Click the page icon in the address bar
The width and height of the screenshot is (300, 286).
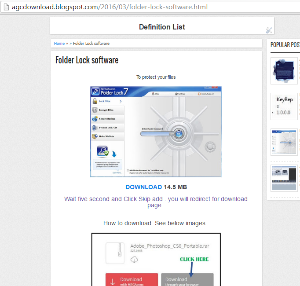6,7
